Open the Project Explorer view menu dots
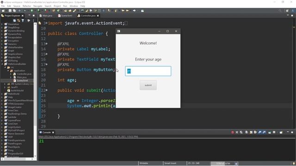Viewport: 296px width, 166px height. 34,20
